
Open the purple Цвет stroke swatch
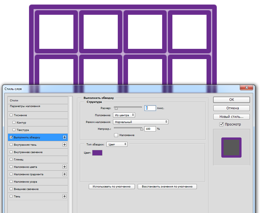tap(97, 153)
